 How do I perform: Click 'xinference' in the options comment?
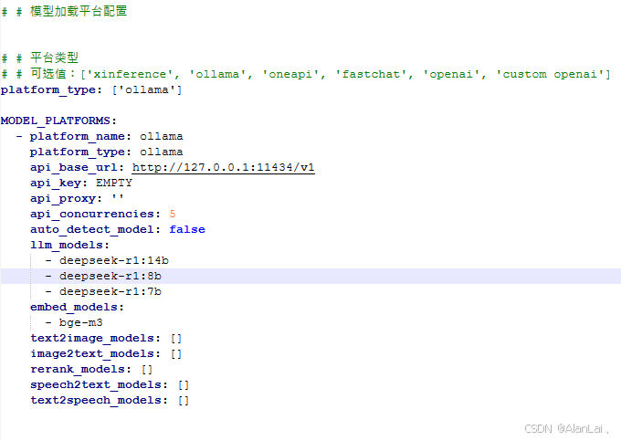pos(130,75)
